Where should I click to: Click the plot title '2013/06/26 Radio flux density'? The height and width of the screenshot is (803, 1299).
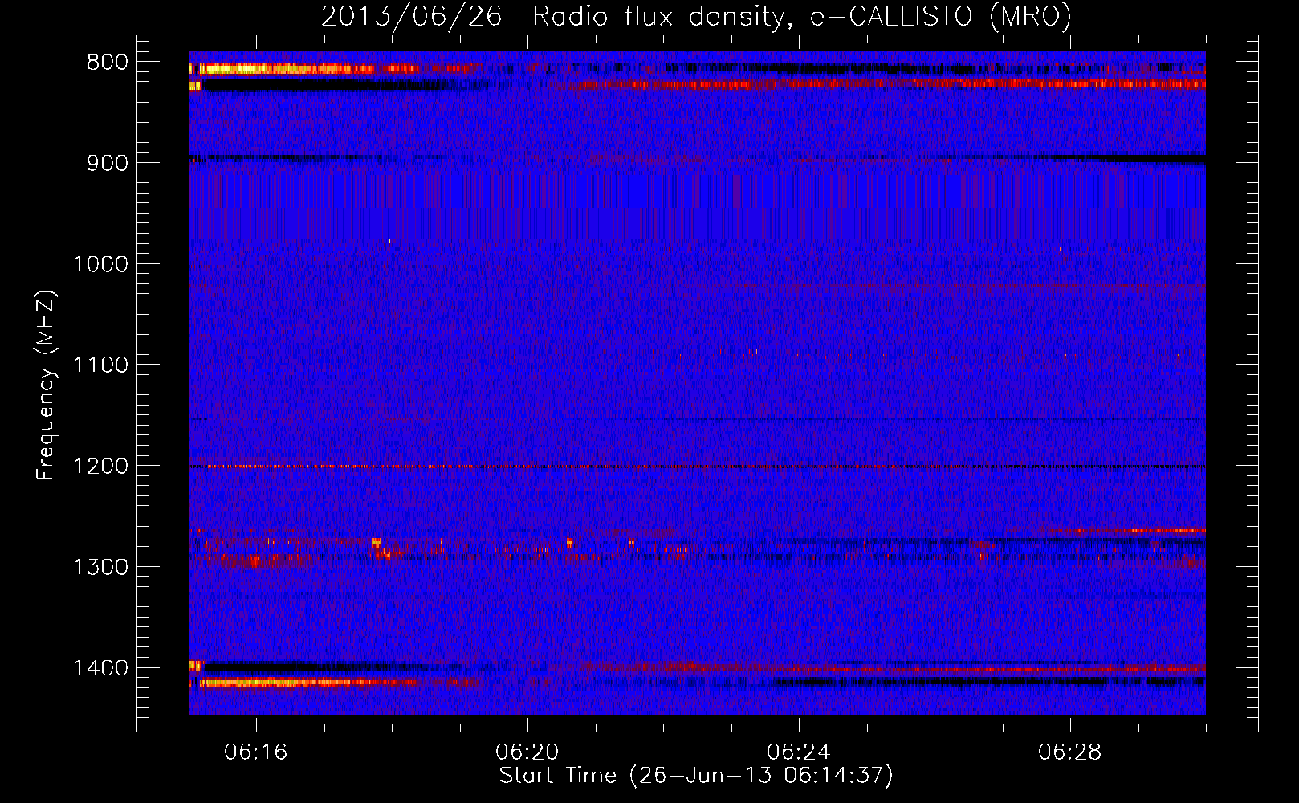tap(696, 16)
